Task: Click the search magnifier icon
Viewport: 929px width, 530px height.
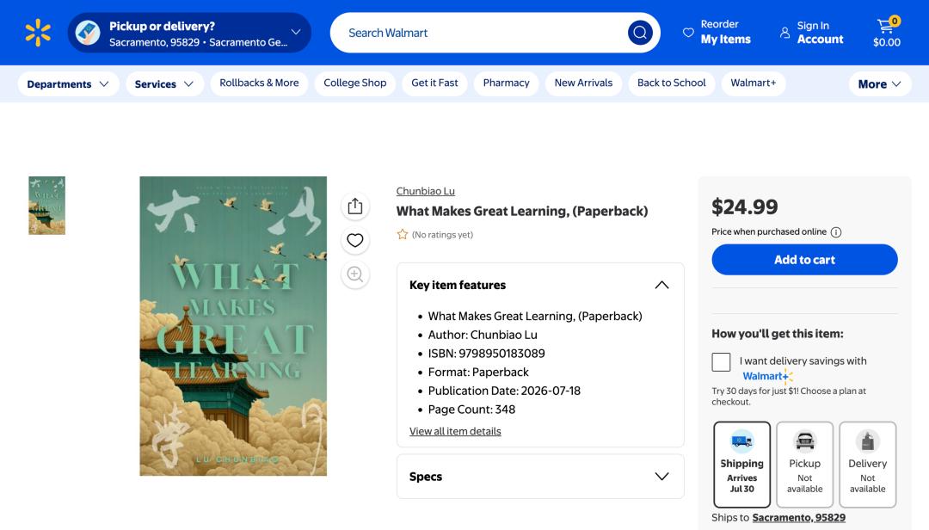Action: pyautogui.click(x=640, y=33)
